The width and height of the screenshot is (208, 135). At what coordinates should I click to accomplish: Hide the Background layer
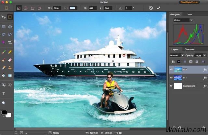click(171, 86)
